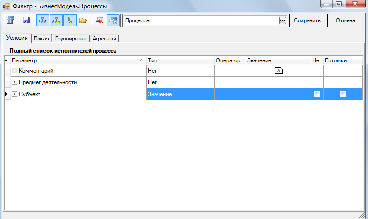Click the Значение type cell in Субъект row
The width and height of the screenshot is (368, 219).
coord(180,94)
